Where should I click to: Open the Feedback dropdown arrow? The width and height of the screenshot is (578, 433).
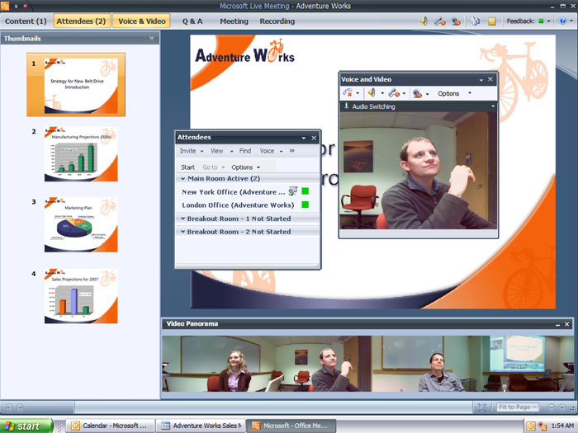pos(548,21)
